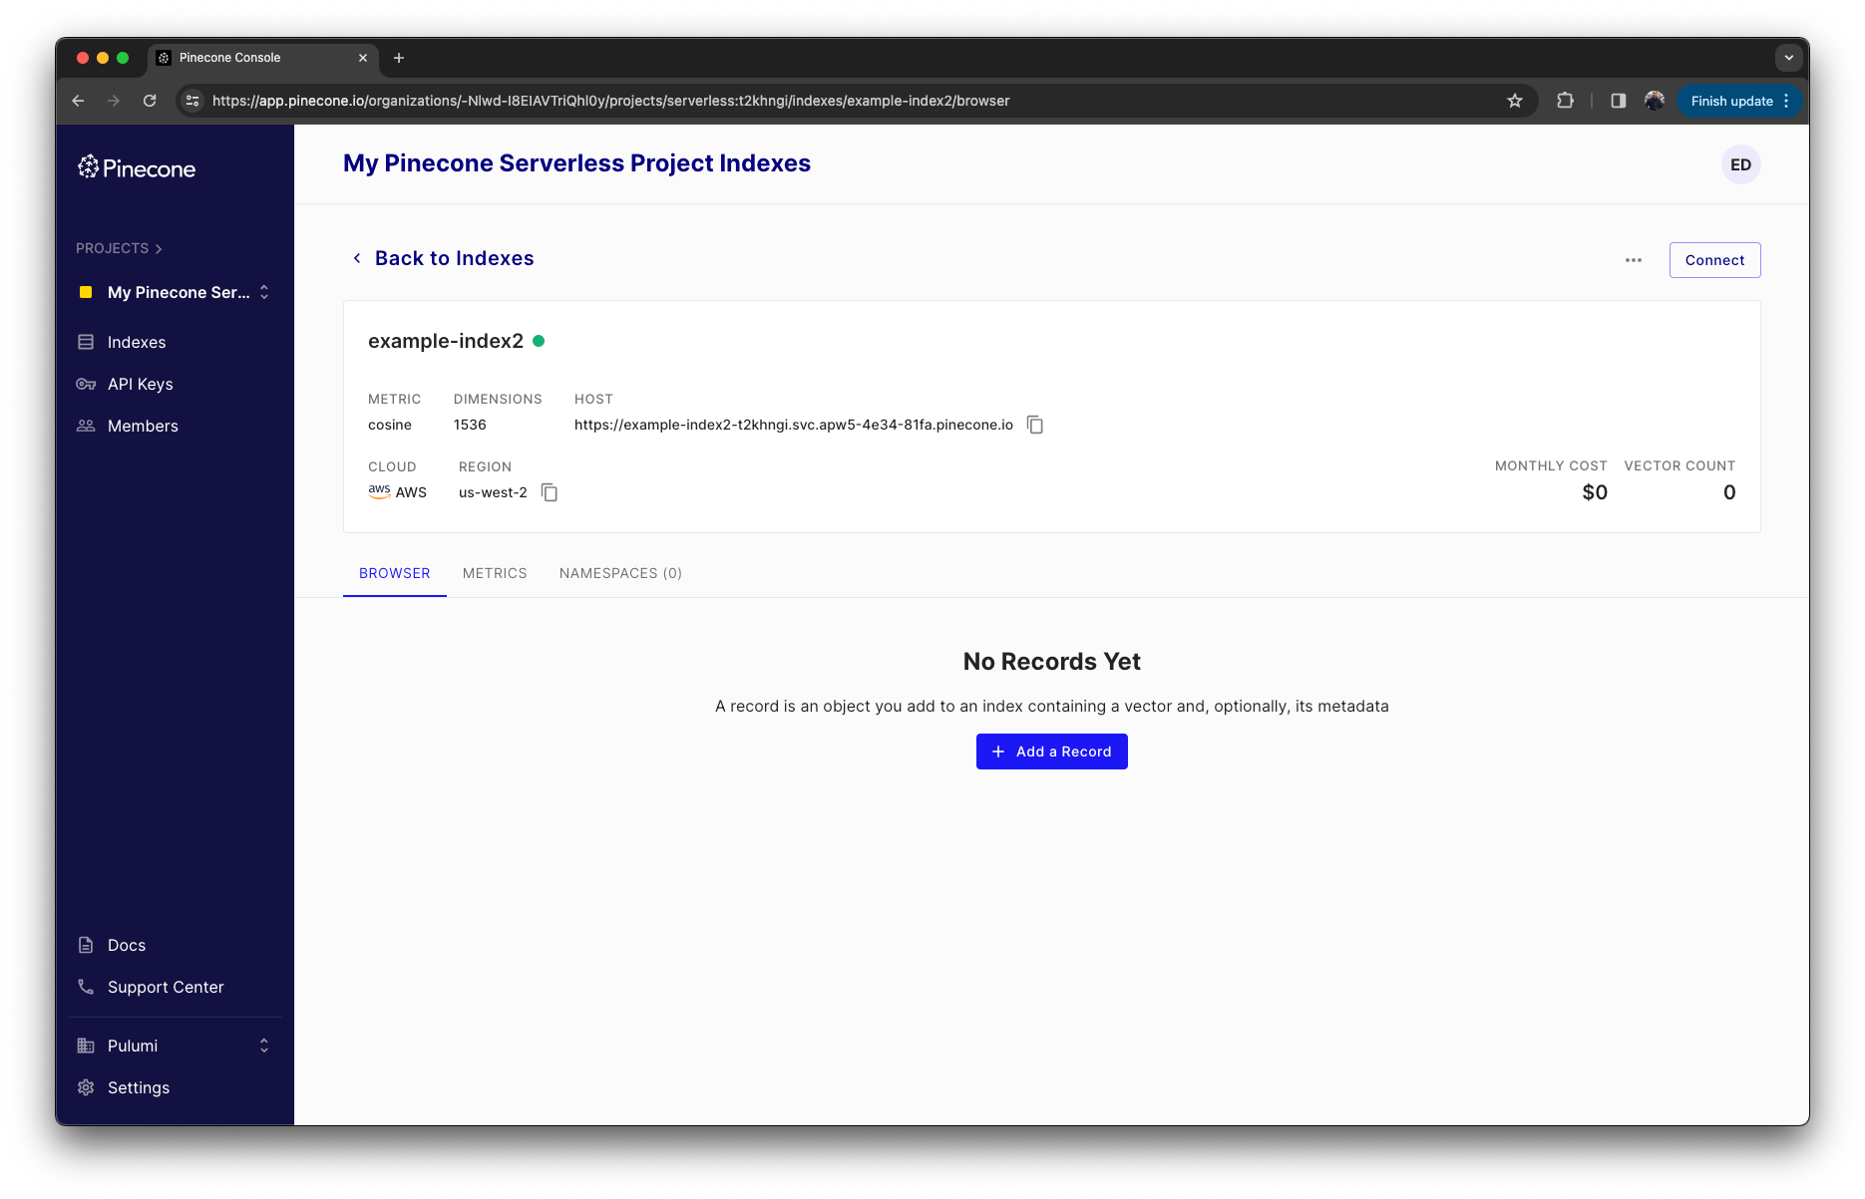The height and width of the screenshot is (1199, 1865).
Task: Click the Pinecone logo in sidebar
Action: pyautogui.click(x=137, y=167)
